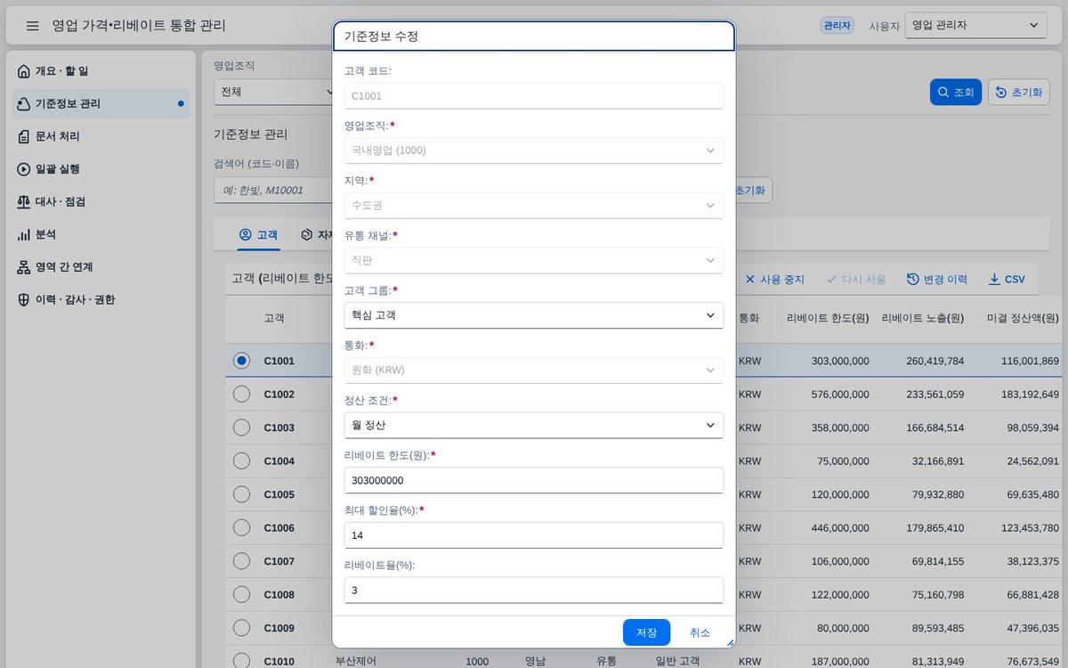Click the CSV export button
The height and width of the screenshot is (668, 1068).
pyautogui.click(x=1007, y=280)
